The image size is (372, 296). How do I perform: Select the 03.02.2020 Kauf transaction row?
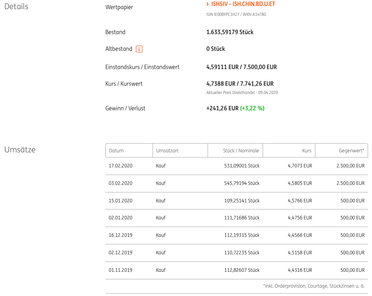tap(237, 183)
